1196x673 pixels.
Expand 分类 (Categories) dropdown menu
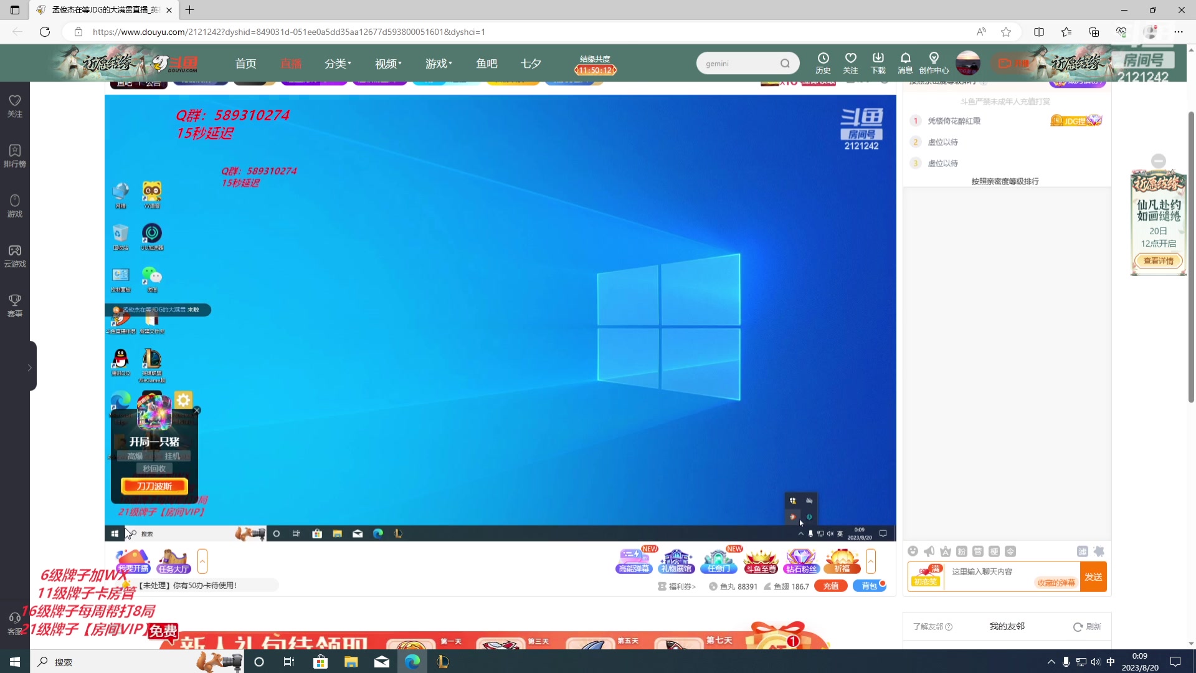click(338, 64)
